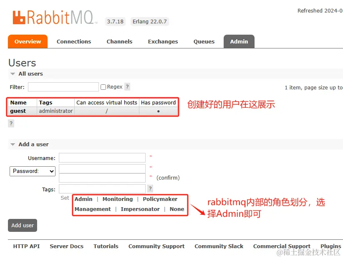343x259 pixels.
Task: Click the 3.7.18 version badge
Action: tap(115, 21)
